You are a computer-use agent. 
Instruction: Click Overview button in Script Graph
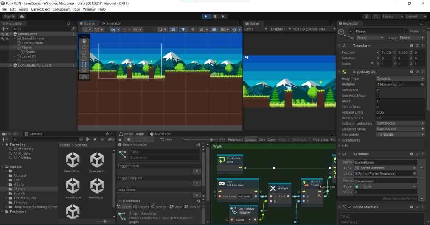click(x=320, y=139)
